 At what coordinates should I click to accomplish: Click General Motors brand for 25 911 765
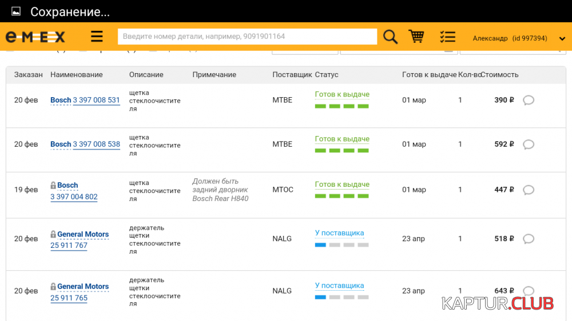click(x=83, y=287)
